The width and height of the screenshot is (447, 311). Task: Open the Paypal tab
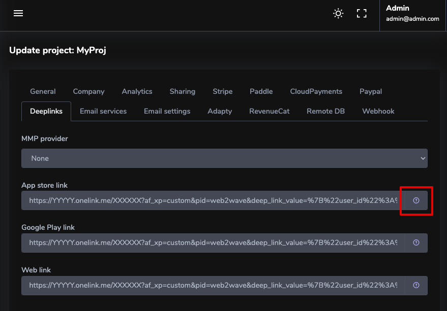pos(370,91)
